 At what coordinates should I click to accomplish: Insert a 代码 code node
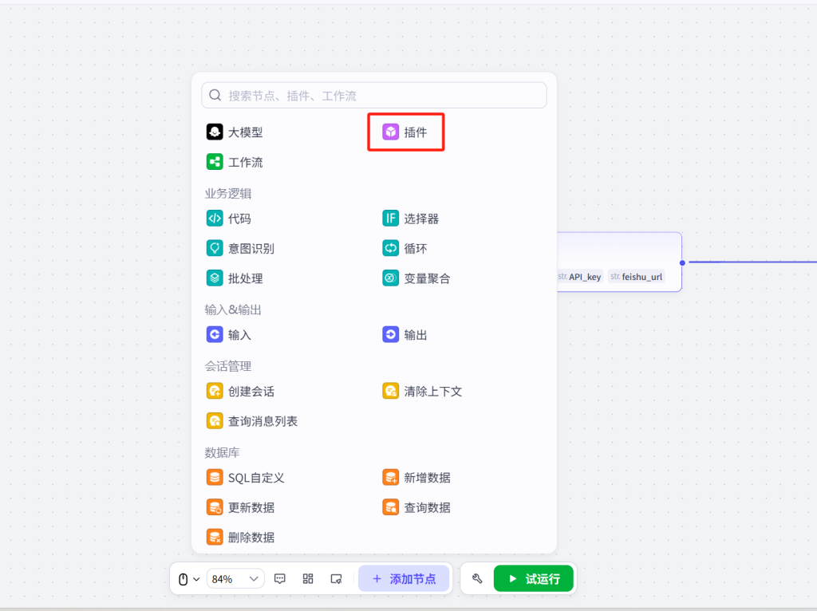230,219
